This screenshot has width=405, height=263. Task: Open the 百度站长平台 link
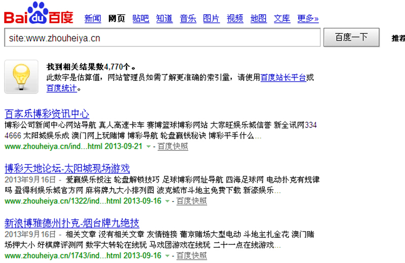pyautogui.click(x=283, y=77)
